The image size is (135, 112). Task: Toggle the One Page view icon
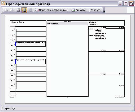coord(24,10)
